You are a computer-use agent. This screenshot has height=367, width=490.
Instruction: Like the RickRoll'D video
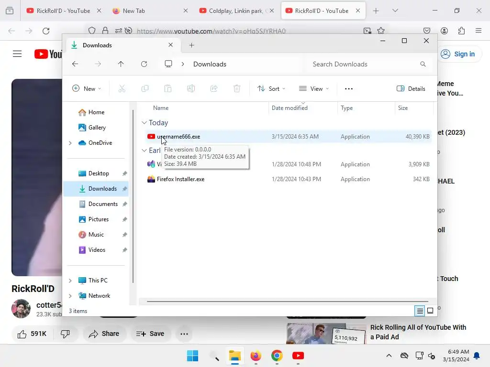click(32, 334)
